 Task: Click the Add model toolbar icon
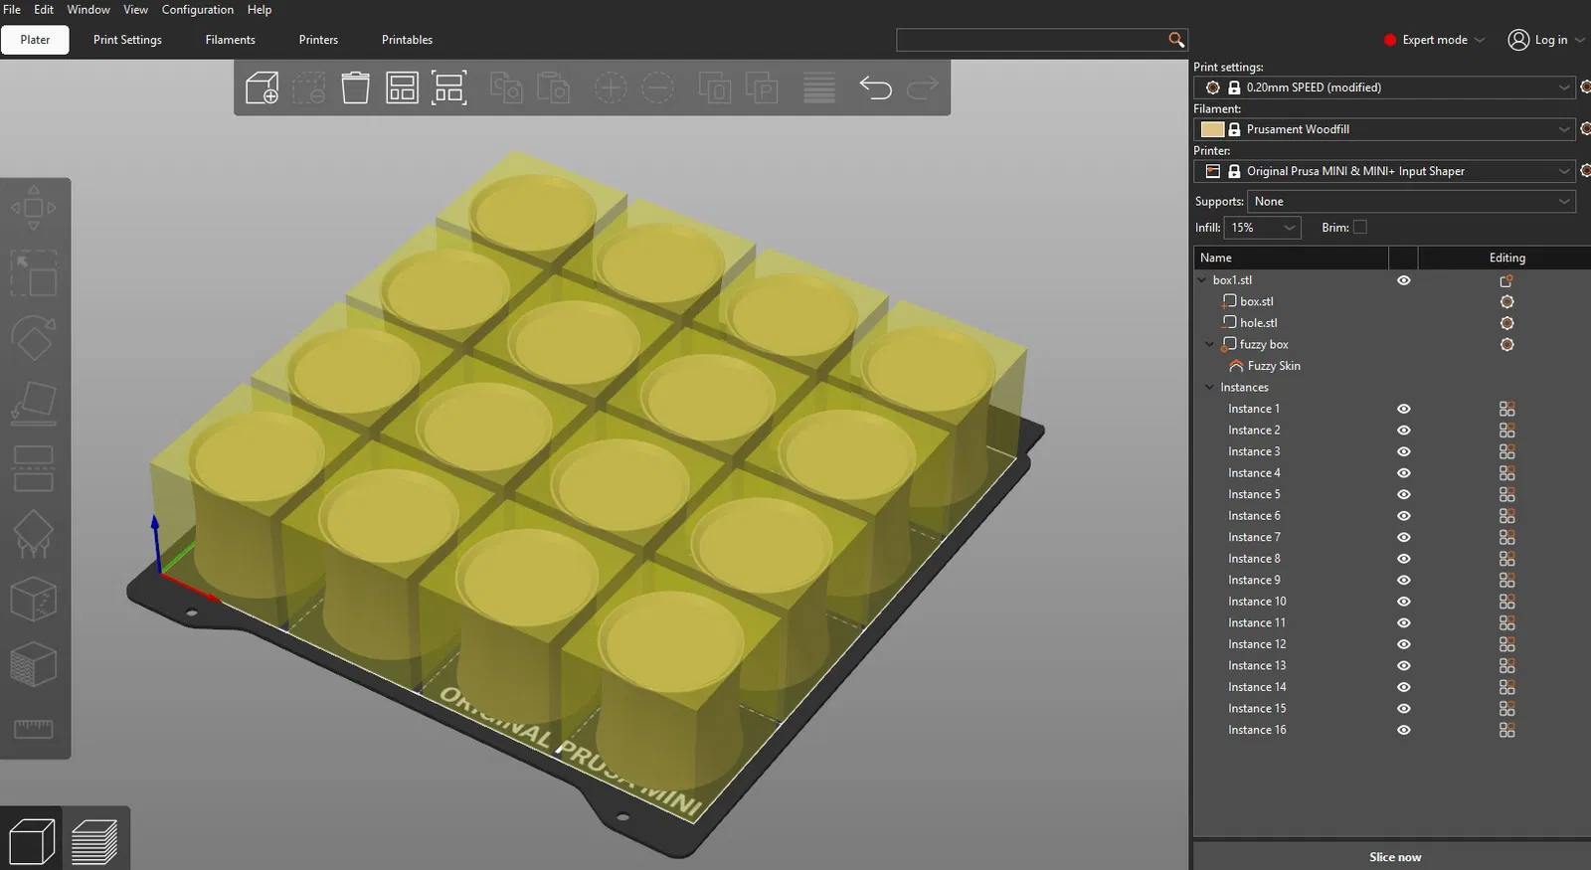tap(262, 87)
